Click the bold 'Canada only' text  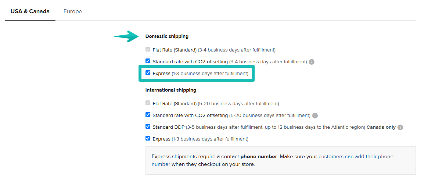pos(381,127)
